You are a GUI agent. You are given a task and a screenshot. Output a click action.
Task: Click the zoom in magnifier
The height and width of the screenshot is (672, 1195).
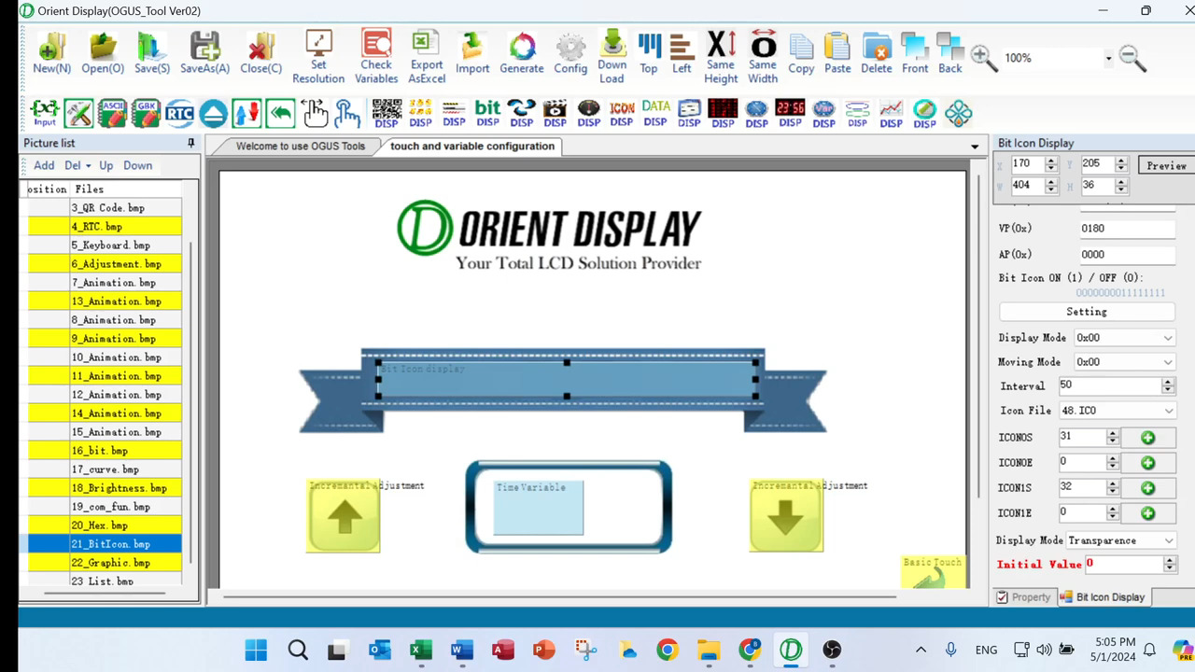pos(983,58)
